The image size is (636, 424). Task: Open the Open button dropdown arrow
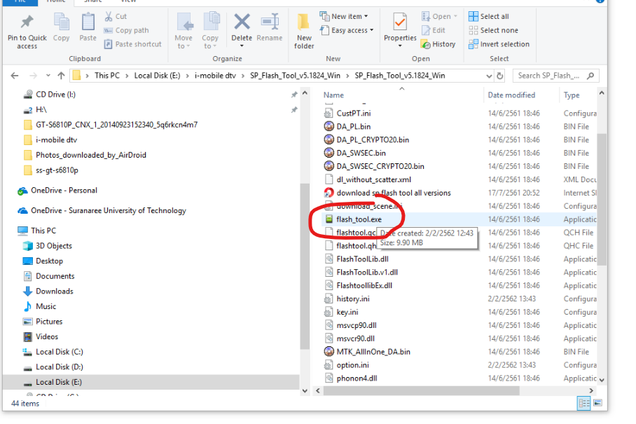click(x=455, y=16)
